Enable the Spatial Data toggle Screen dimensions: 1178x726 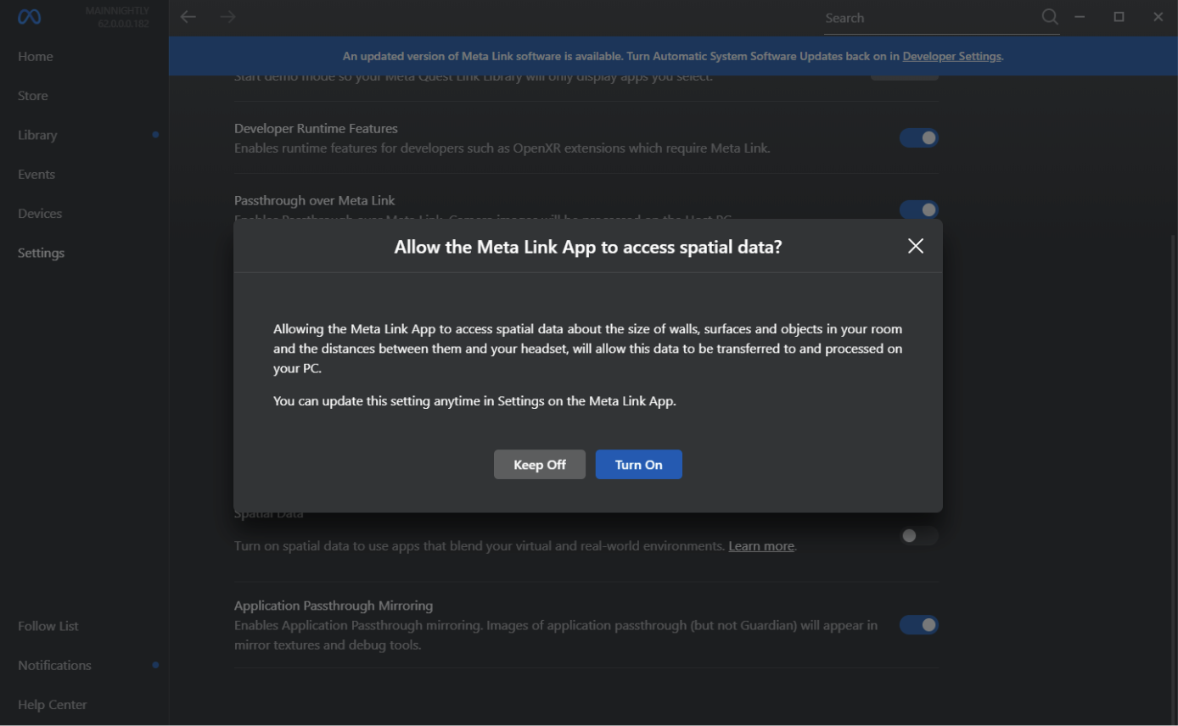point(919,536)
